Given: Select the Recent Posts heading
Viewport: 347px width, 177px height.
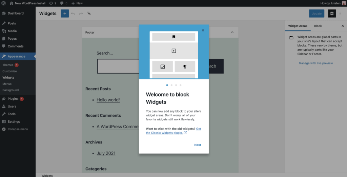Looking at the screenshot, I should point(98,89).
